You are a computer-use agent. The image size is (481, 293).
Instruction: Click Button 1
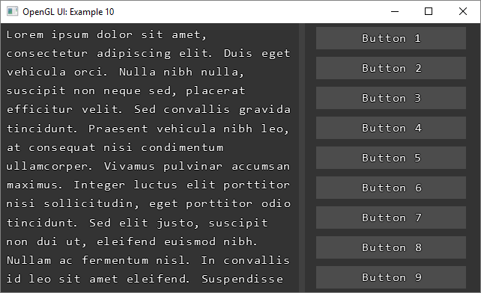pos(391,38)
